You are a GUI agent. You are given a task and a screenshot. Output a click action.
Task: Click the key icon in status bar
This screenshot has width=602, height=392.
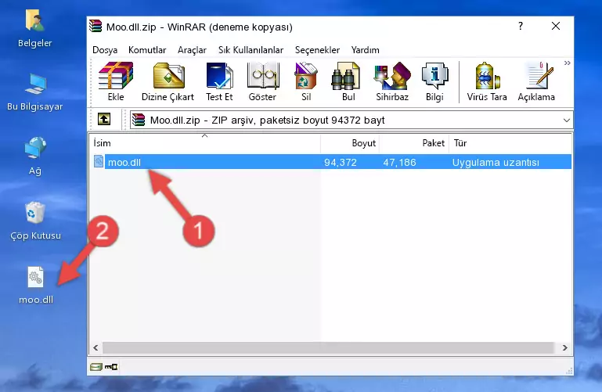coord(111,367)
